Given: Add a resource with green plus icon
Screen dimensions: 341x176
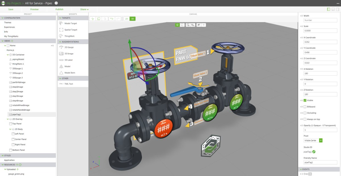Looking at the screenshot, I should (x=17, y=165).
